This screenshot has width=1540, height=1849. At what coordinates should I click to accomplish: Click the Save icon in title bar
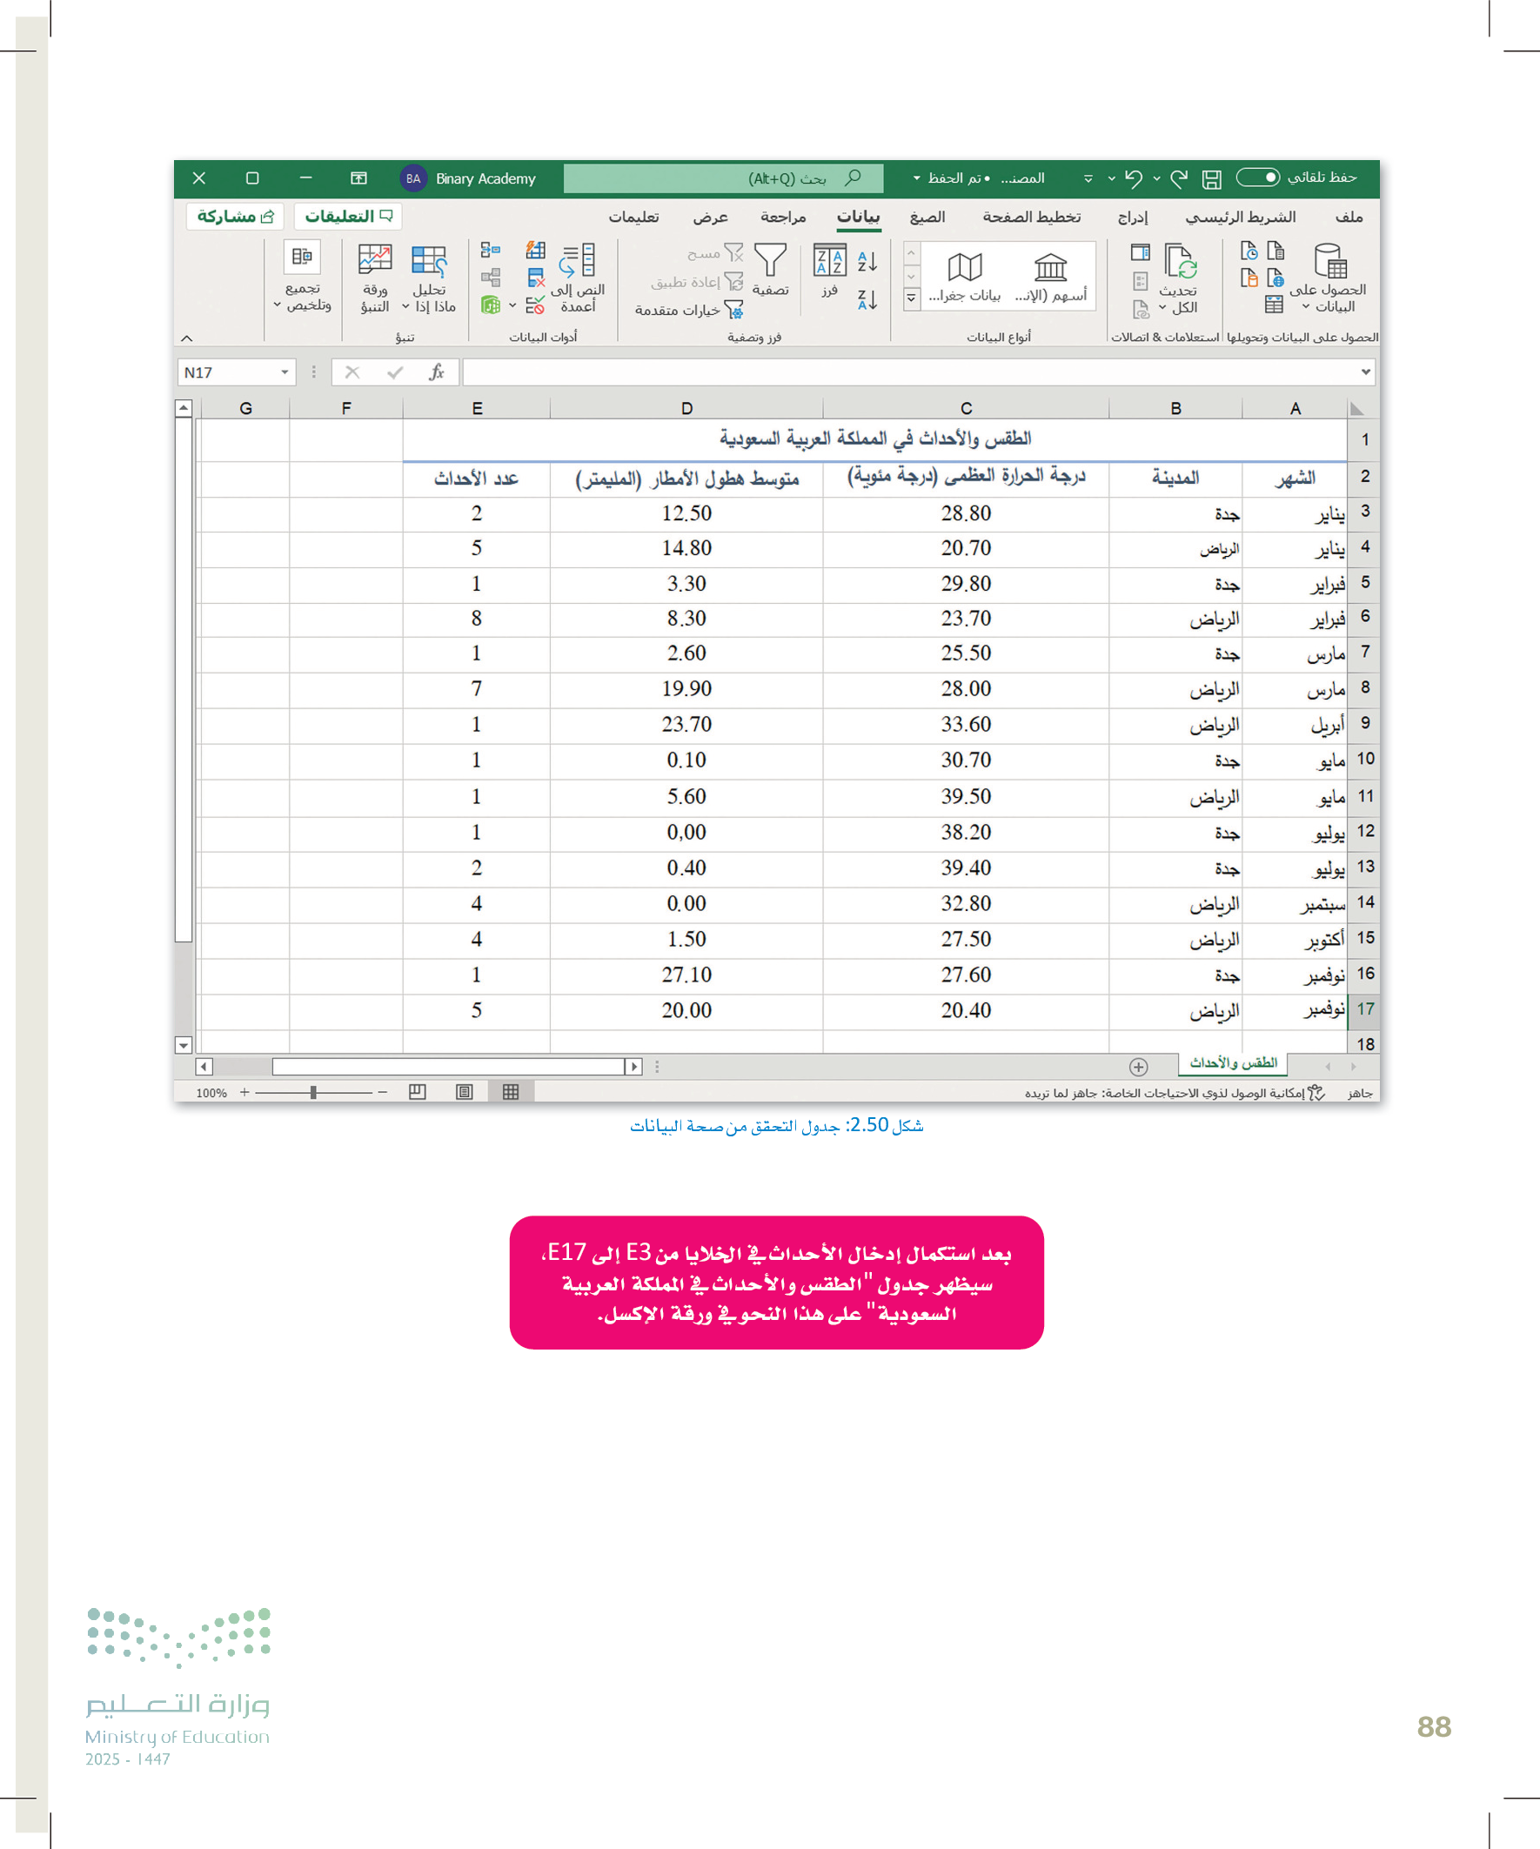(1212, 178)
